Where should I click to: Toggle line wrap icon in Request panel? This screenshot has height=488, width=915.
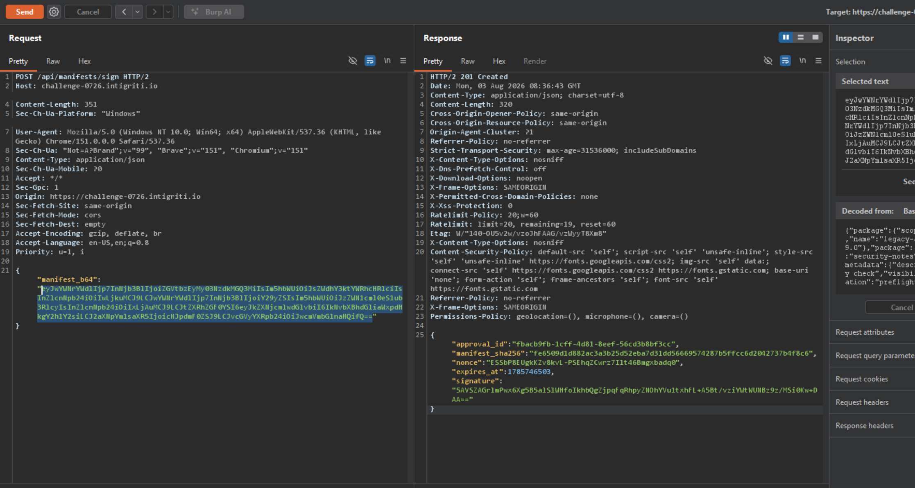coord(370,61)
